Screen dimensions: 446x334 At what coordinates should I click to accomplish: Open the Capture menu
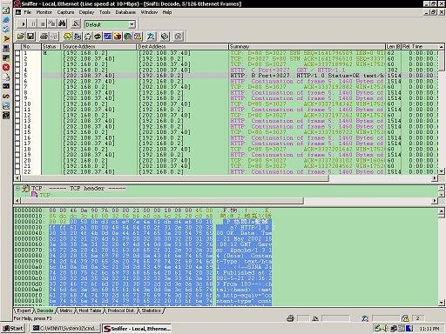pos(65,12)
